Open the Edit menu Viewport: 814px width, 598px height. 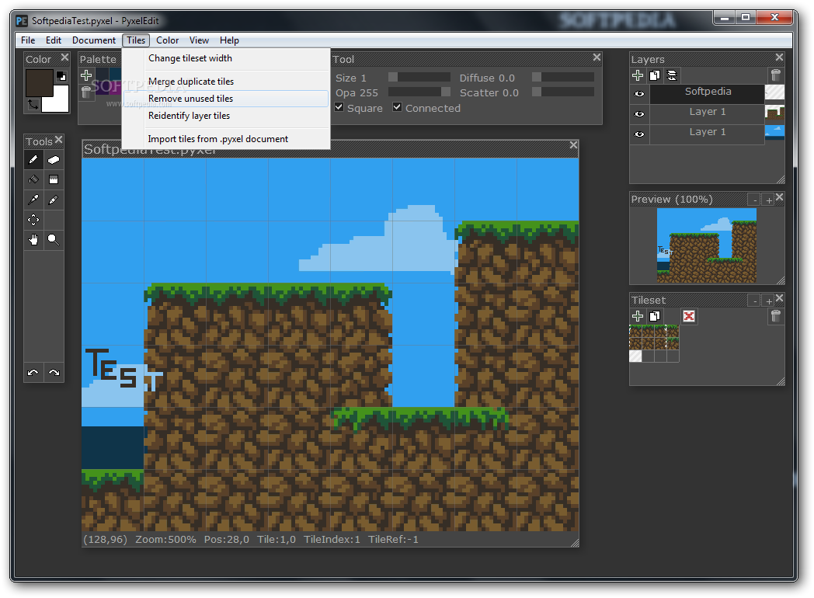pyautogui.click(x=54, y=40)
